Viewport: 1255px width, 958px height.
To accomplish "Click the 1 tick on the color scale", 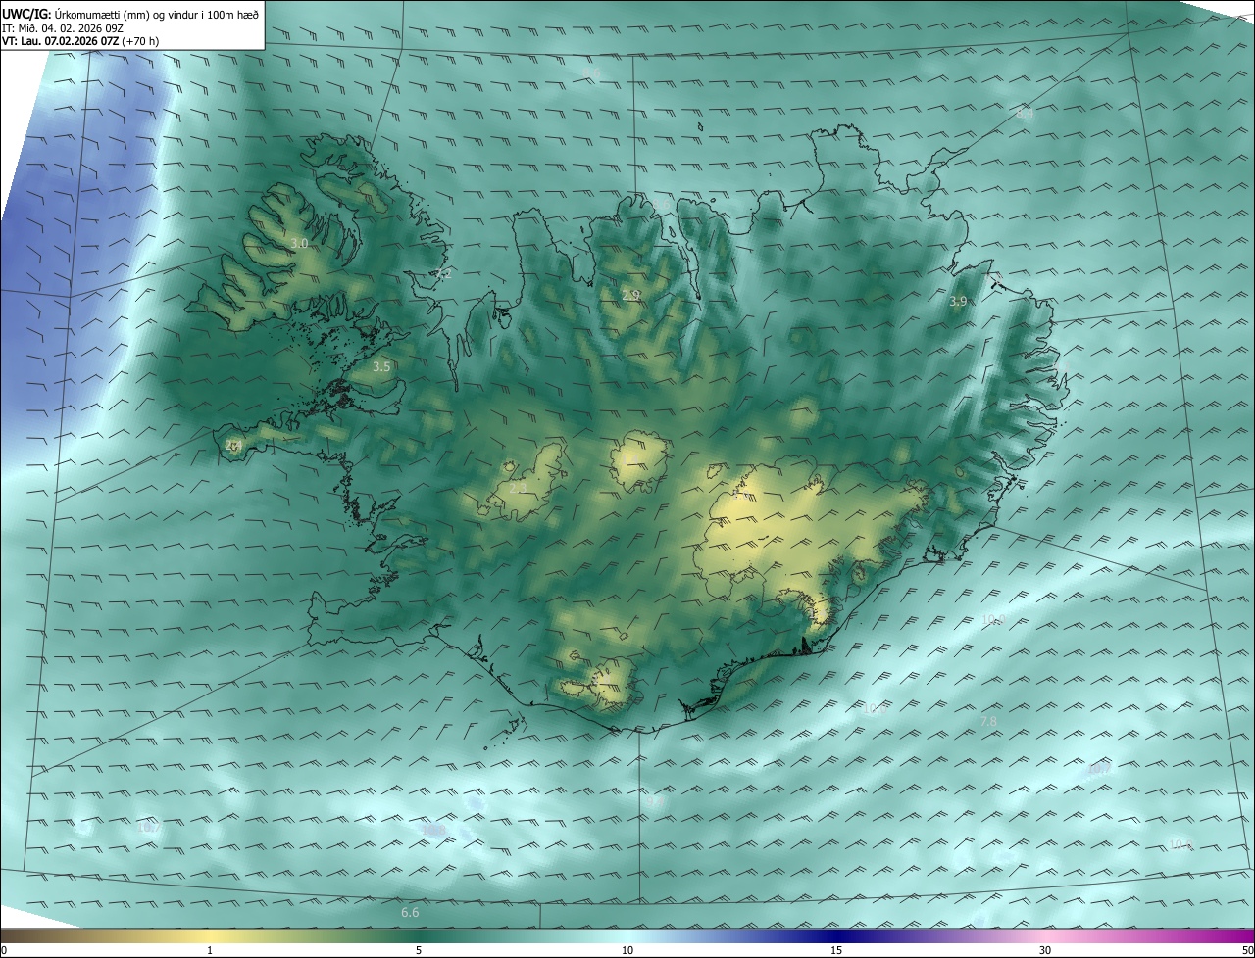I will [x=210, y=950].
